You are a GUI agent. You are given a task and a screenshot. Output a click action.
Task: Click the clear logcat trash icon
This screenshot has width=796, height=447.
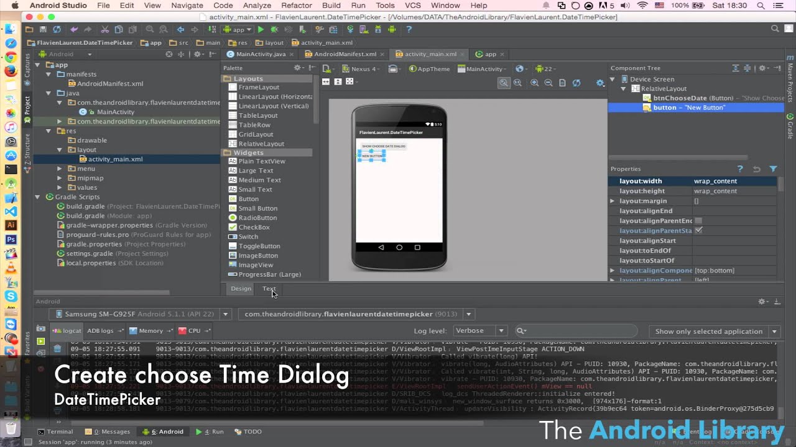click(57, 349)
